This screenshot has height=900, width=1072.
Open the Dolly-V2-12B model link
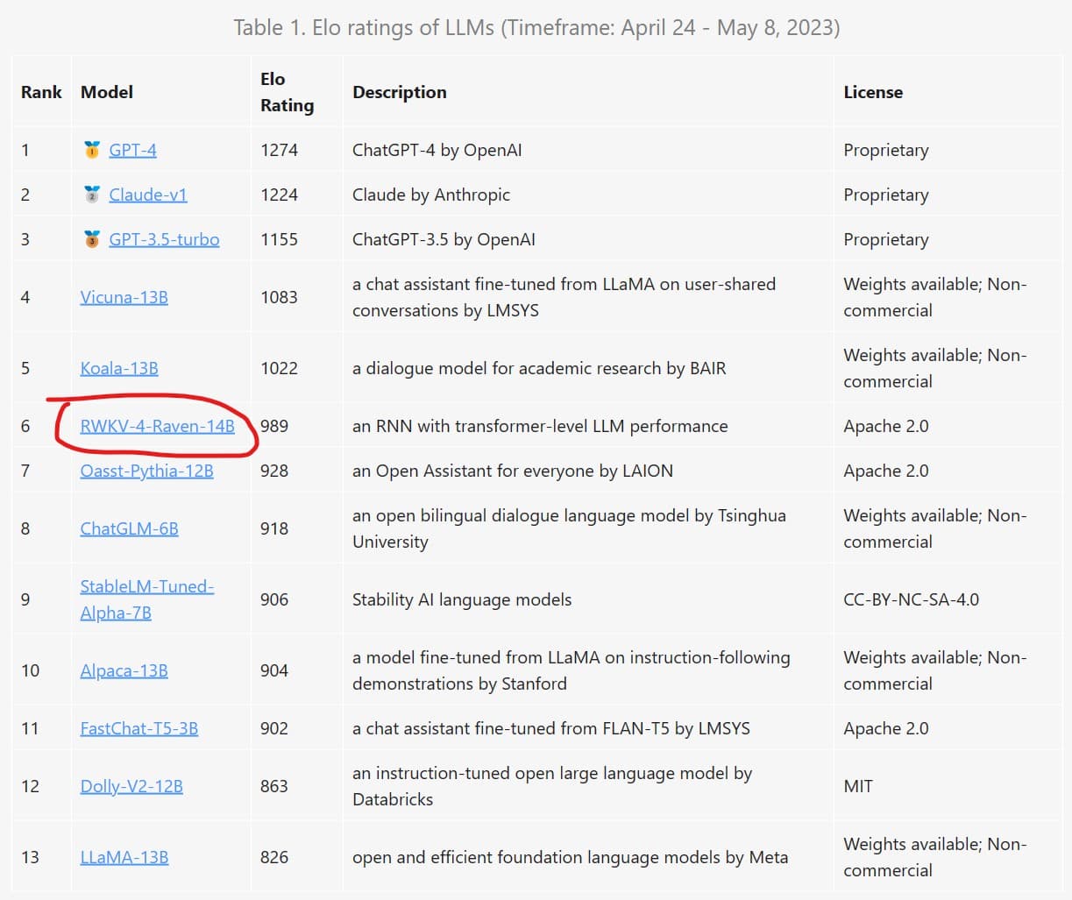click(131, 786)
